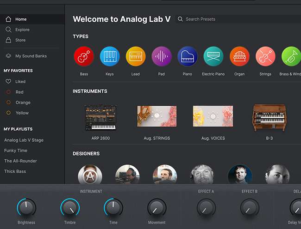The height and width of the screenshot is (229, 301).
Task: Select the Organ type icon
Action: (x=239, y=56)
